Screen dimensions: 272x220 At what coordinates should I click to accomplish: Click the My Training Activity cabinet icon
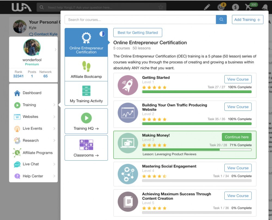[86, 91]
